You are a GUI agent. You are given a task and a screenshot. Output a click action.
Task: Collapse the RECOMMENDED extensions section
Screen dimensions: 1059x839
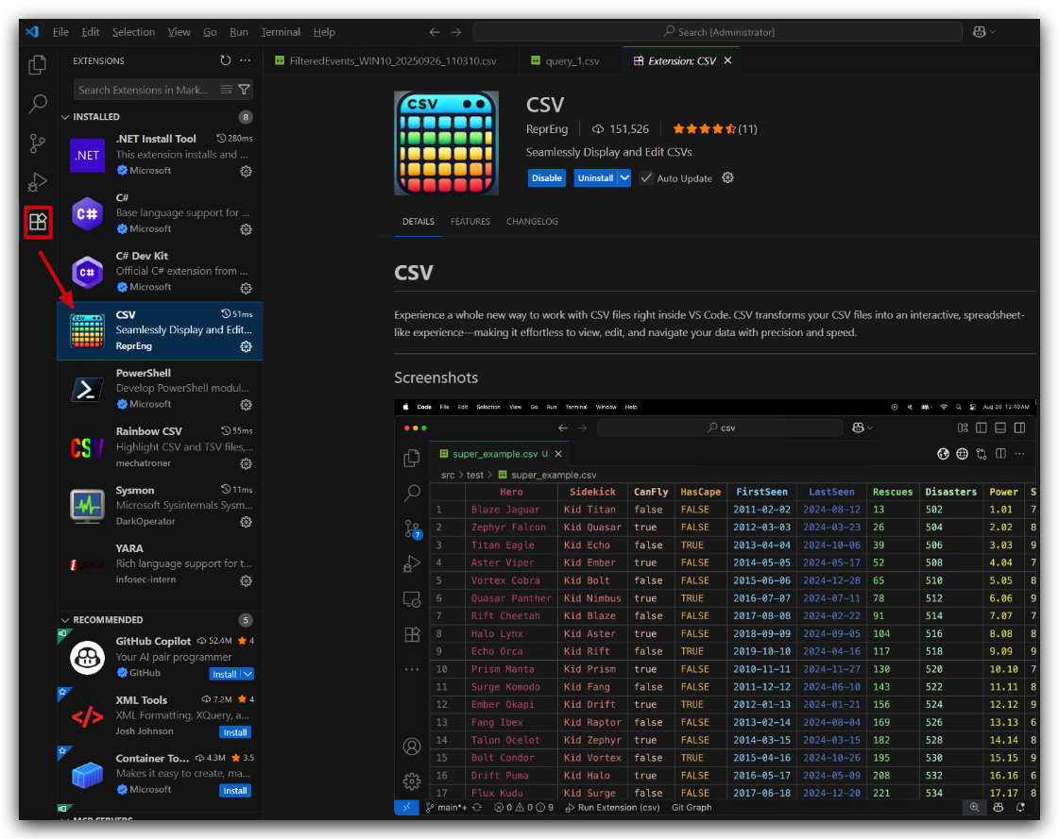(x=65, y=620)
